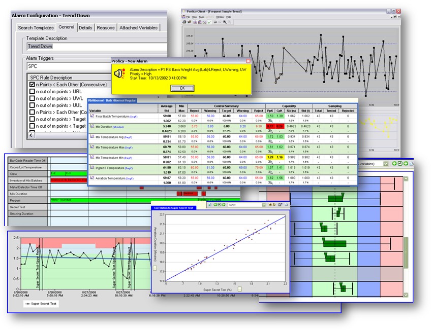Viewport: 433px width, 331px height.
Task: Open trend chart icon for Mix Duration row
Action: click(x=92, y=126)
